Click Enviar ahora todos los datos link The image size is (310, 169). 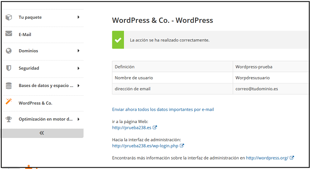163,109
